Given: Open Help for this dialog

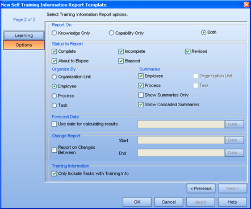Looking at the screenshot, I should (232, 202).
